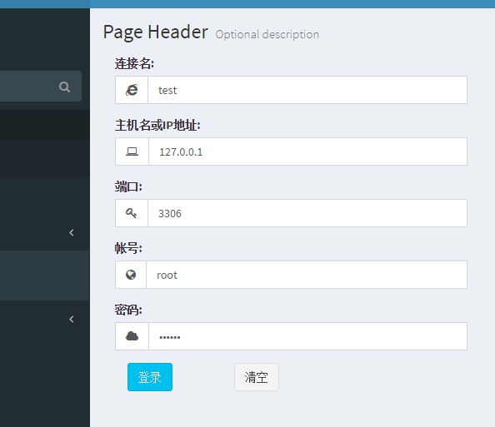Screen dimensions: 495x427
Task: Focus the connection name field containing test
Action: [307, 90]
